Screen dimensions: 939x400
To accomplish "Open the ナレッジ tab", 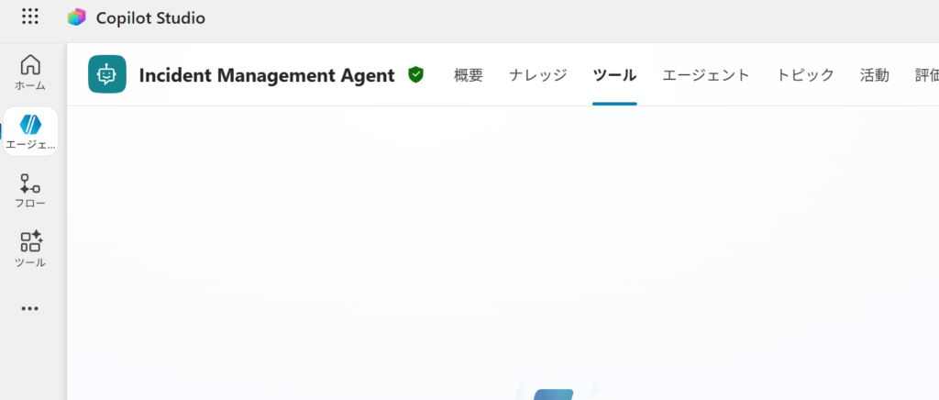I will [538, 75].
